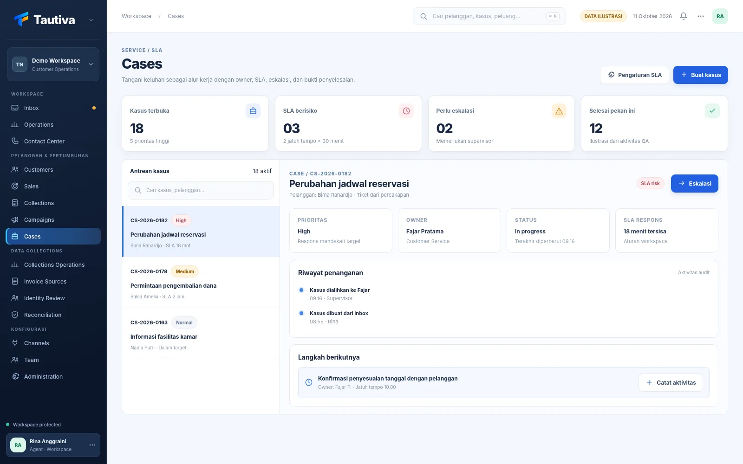This screenshot has width=743, height=464.
Task: Select case CS-2026-0179 Permintaan pengembalian dana
Action: click(x=201, y=283)
